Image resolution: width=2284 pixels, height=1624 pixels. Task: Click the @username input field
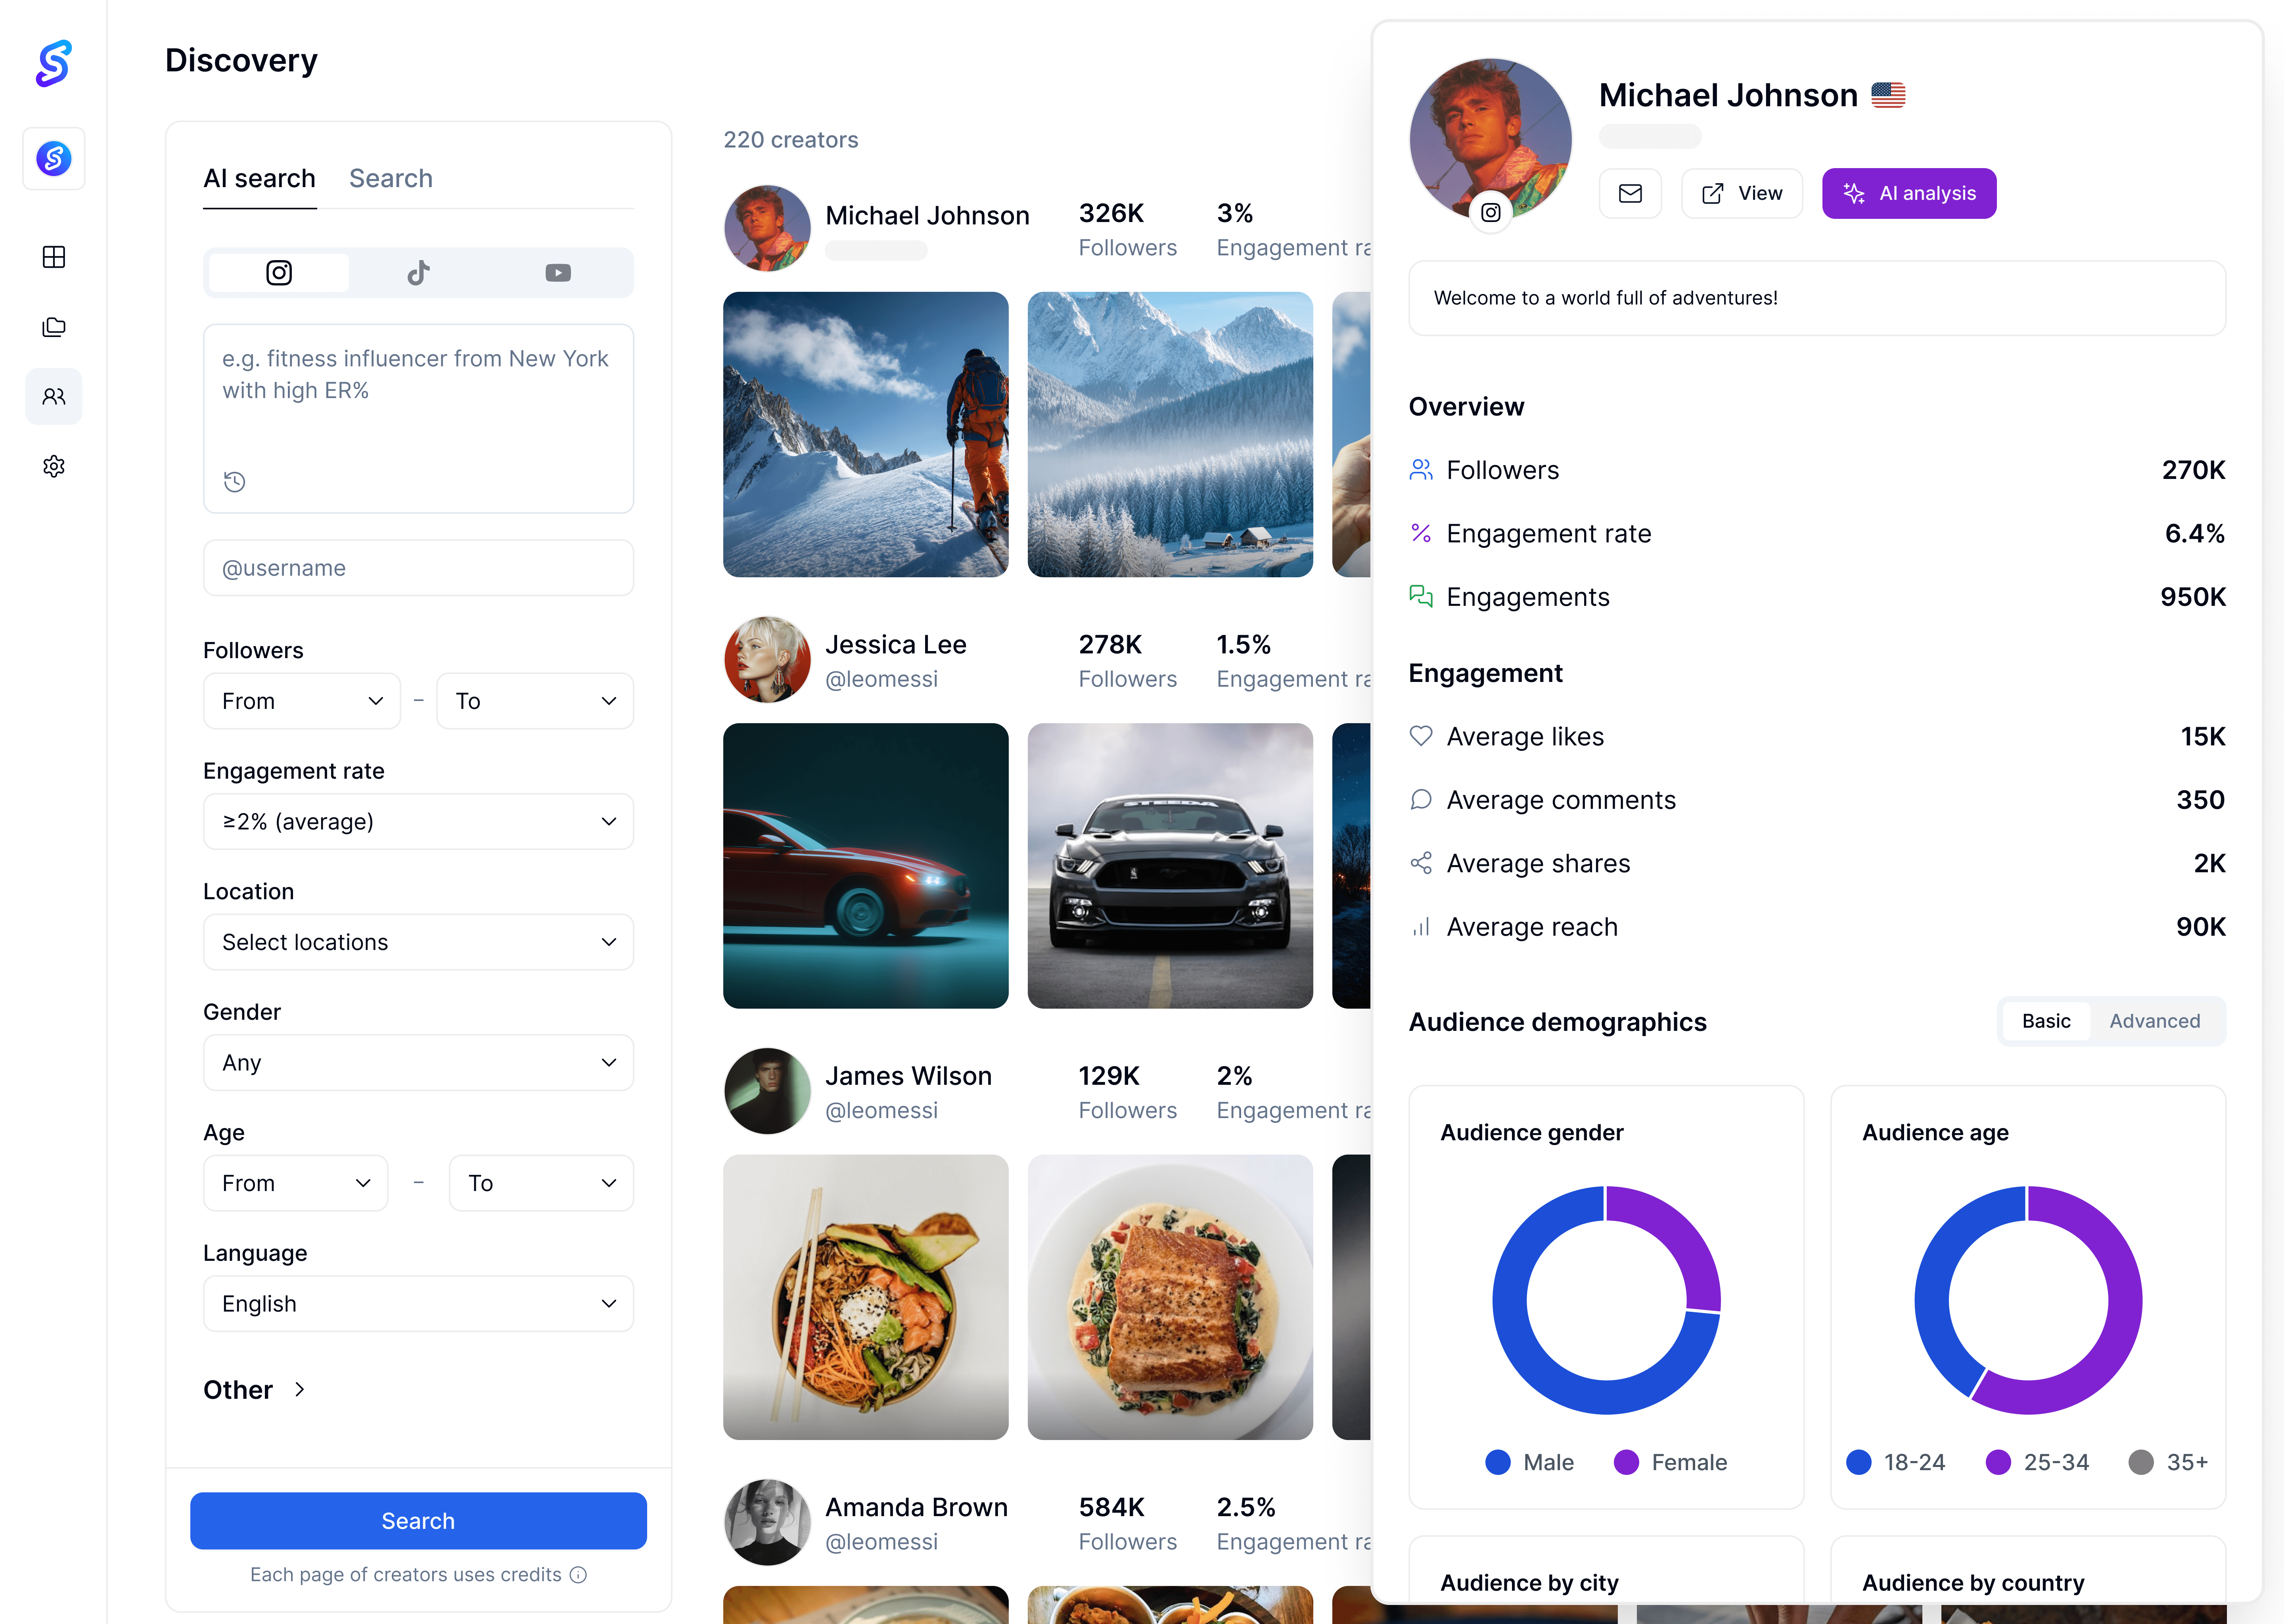418,568
